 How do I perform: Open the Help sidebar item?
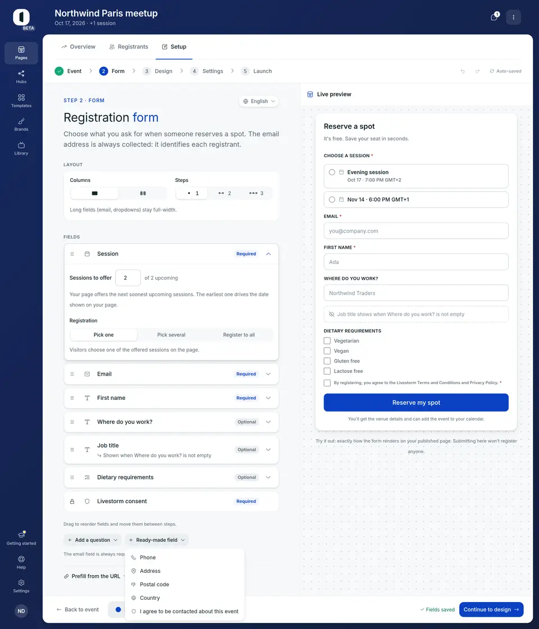(x=21, y=562)
